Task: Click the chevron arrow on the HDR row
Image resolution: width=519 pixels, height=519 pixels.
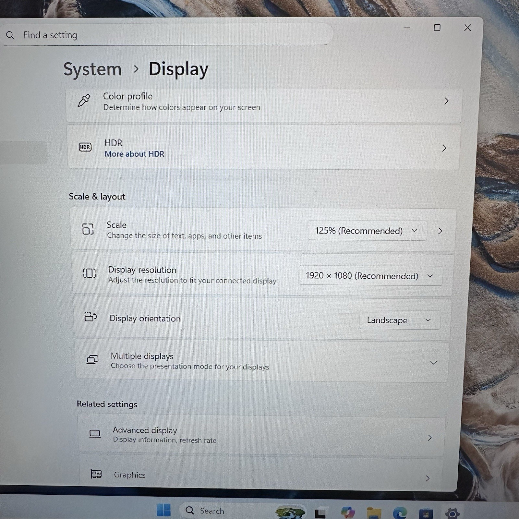Action: click(444, 148)
